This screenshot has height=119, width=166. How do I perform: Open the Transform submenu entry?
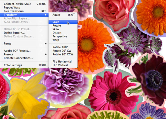[24, 15]
